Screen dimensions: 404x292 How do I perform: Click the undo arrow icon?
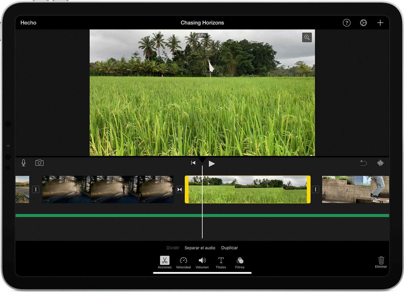[363, 163]
